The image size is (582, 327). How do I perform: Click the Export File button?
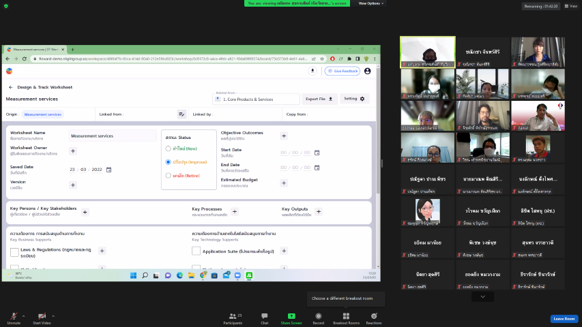coord(319,99)
